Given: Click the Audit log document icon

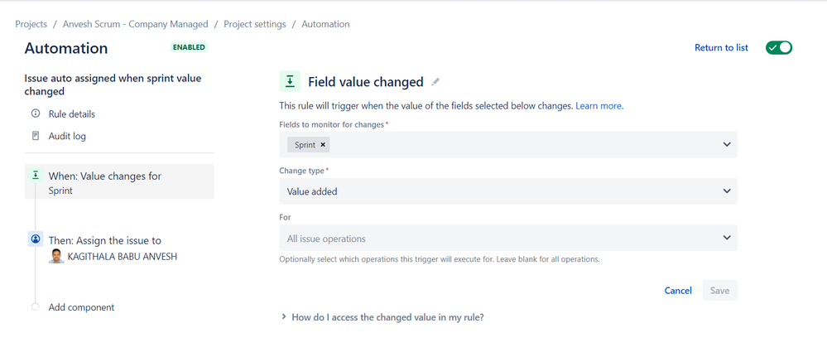Looking at the screenshot, I should pos(36,136).
